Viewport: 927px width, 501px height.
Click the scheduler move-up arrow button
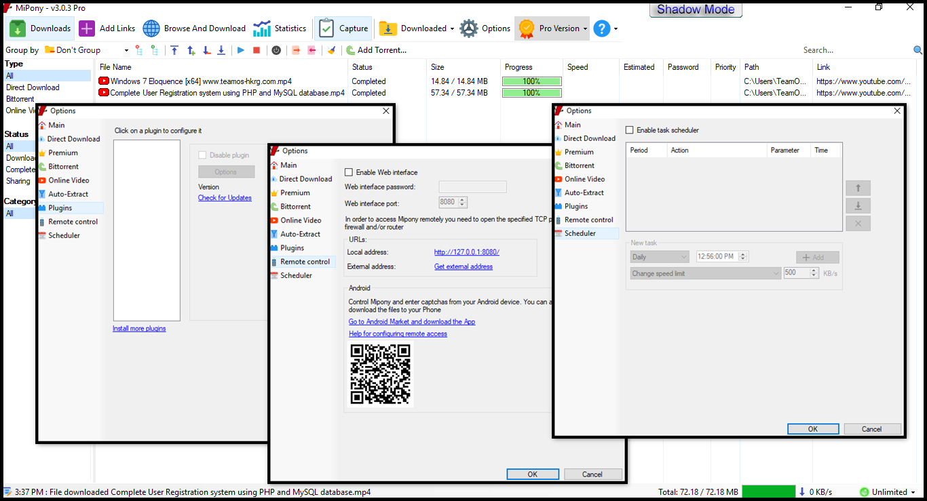858,188
